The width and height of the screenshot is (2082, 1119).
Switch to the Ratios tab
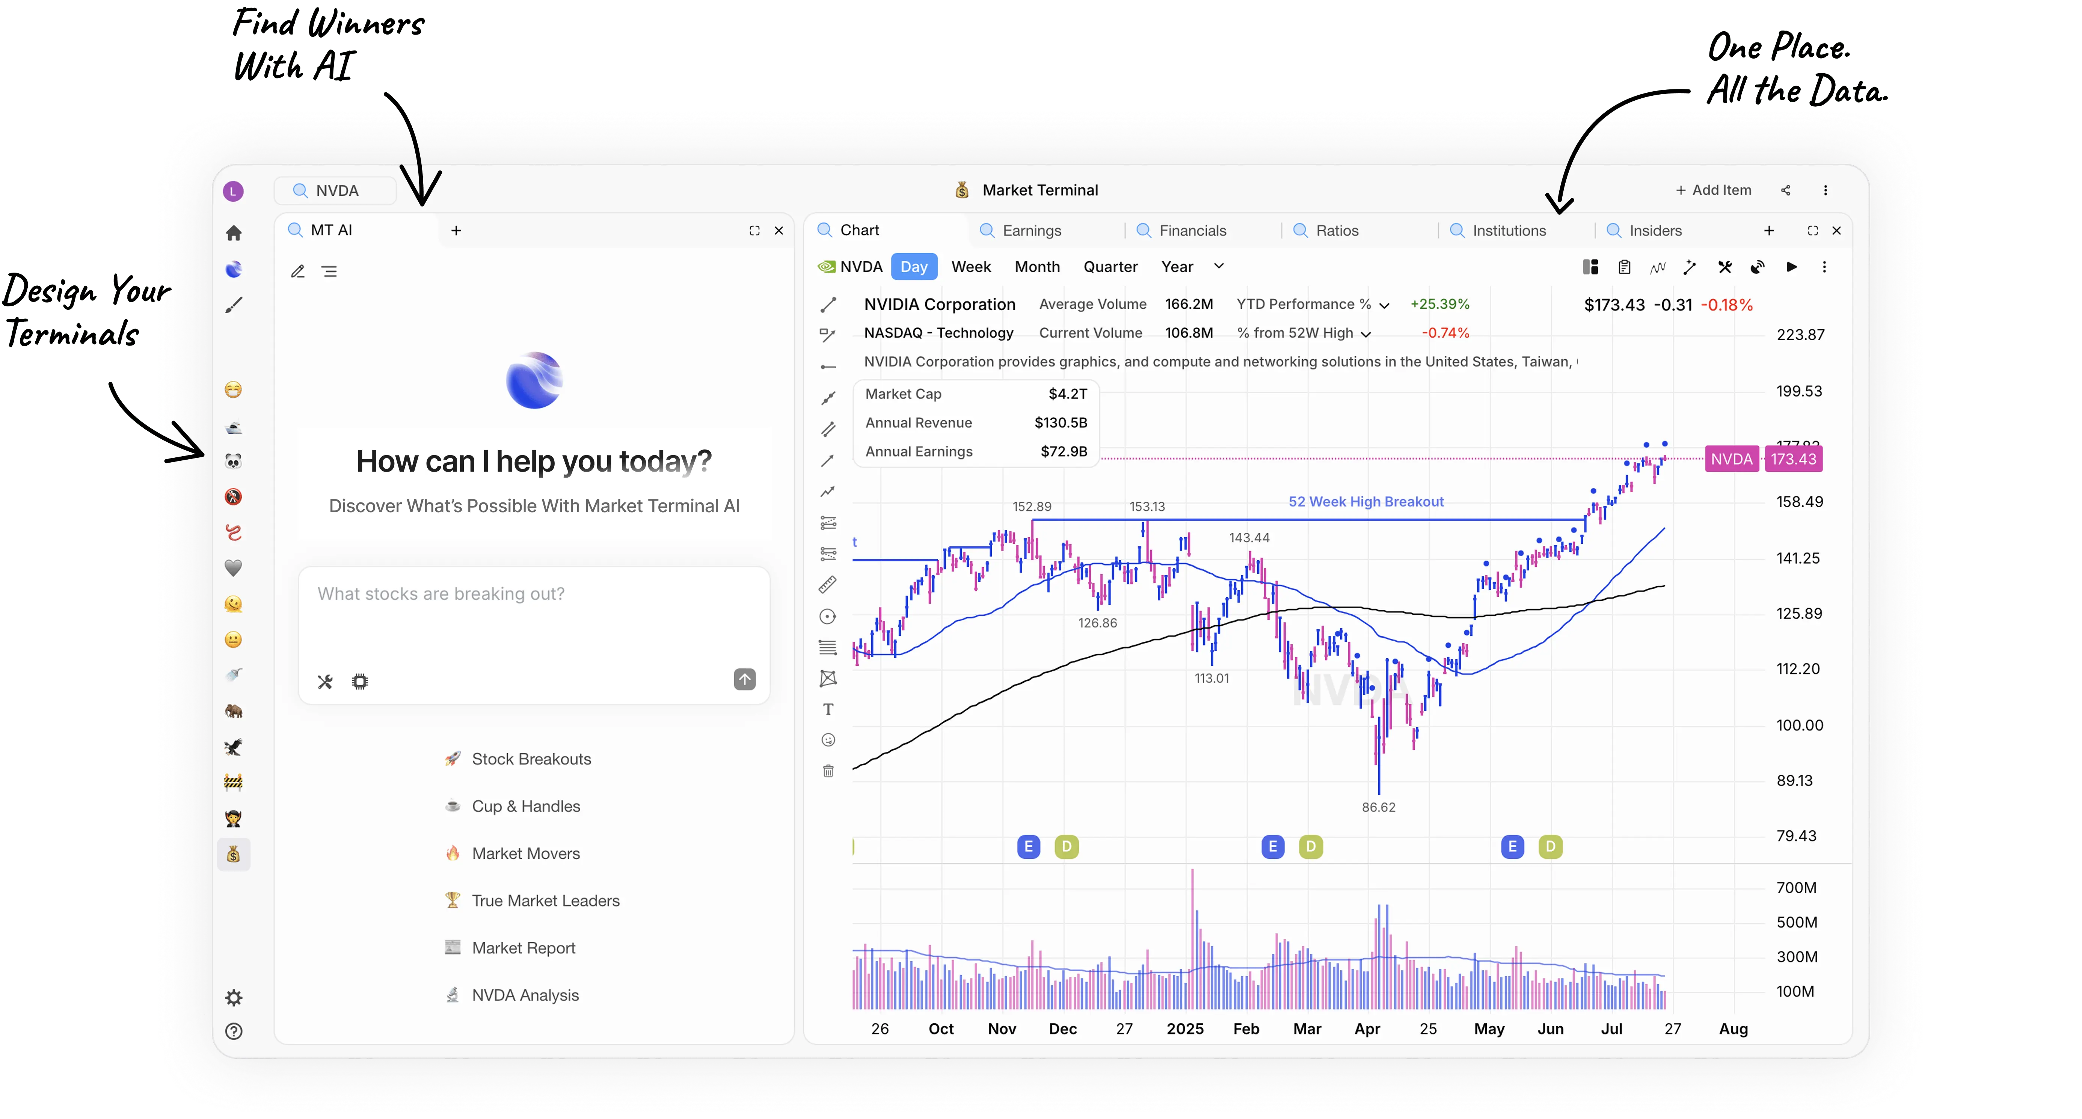point(1337,230)
